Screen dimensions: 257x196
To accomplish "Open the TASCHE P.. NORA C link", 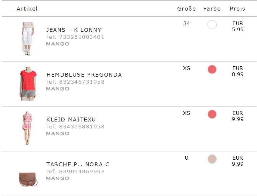I will [78, 164].
